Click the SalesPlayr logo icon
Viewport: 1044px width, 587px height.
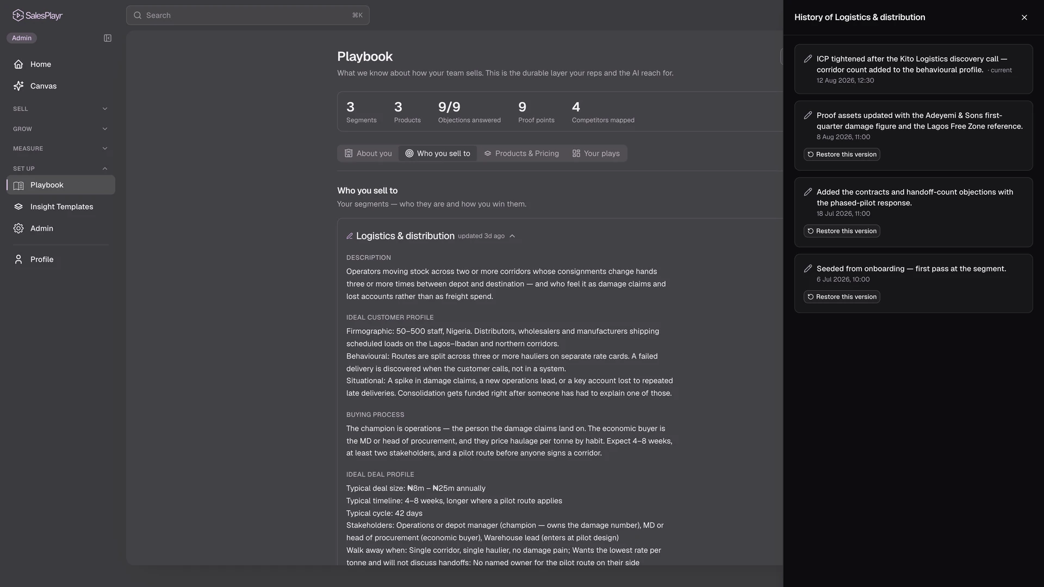coord(18,15)
